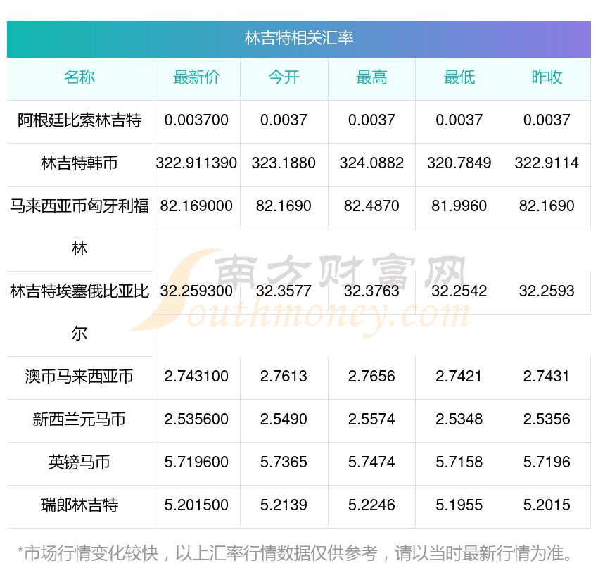The image size is (598, 575).
Task: Click highest value 5.2246
Action: tap(371, 505)
